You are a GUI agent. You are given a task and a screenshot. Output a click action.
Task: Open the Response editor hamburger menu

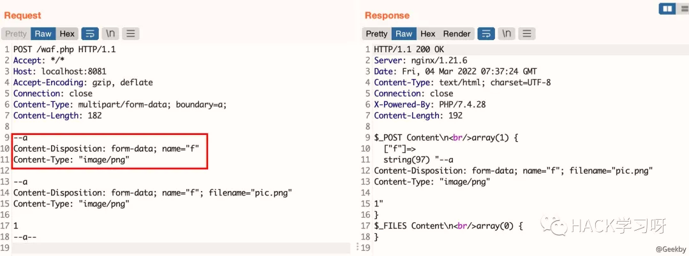(x=527, y=34)
